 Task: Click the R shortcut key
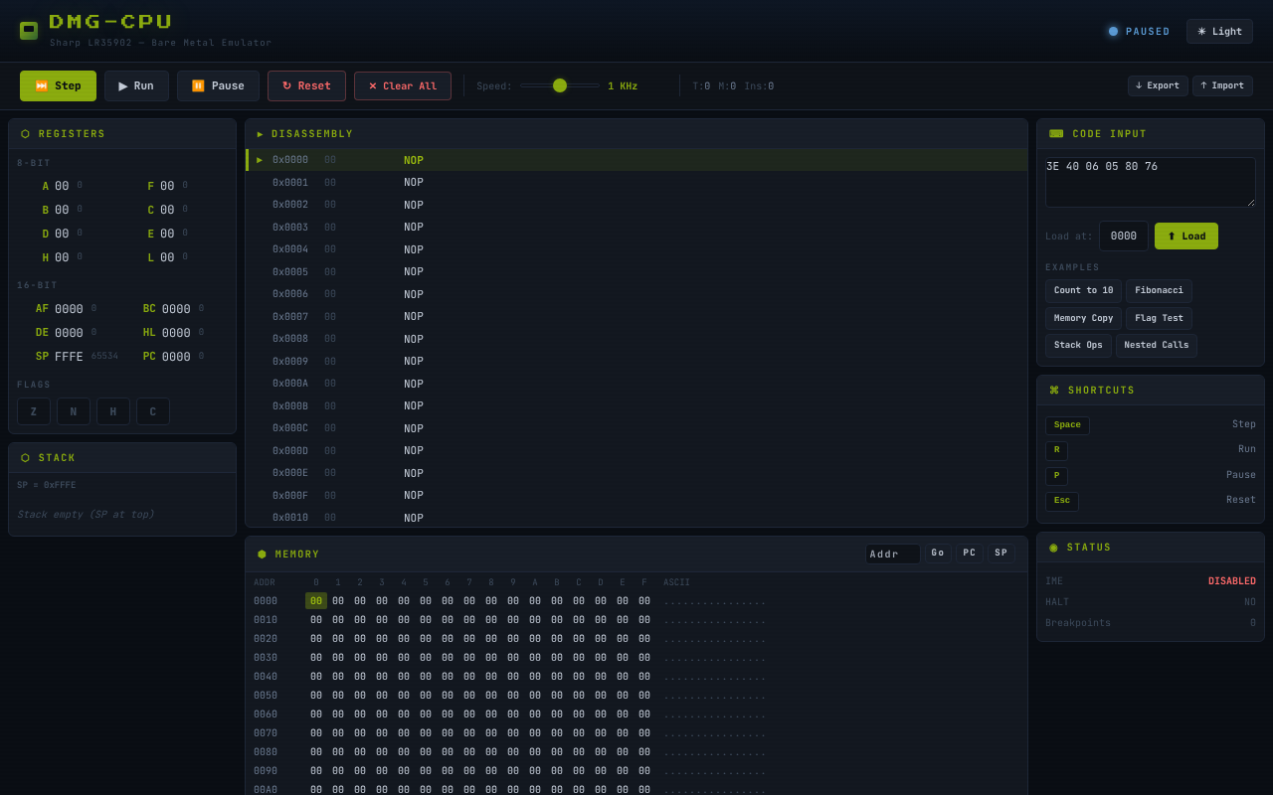[1056, 450]
